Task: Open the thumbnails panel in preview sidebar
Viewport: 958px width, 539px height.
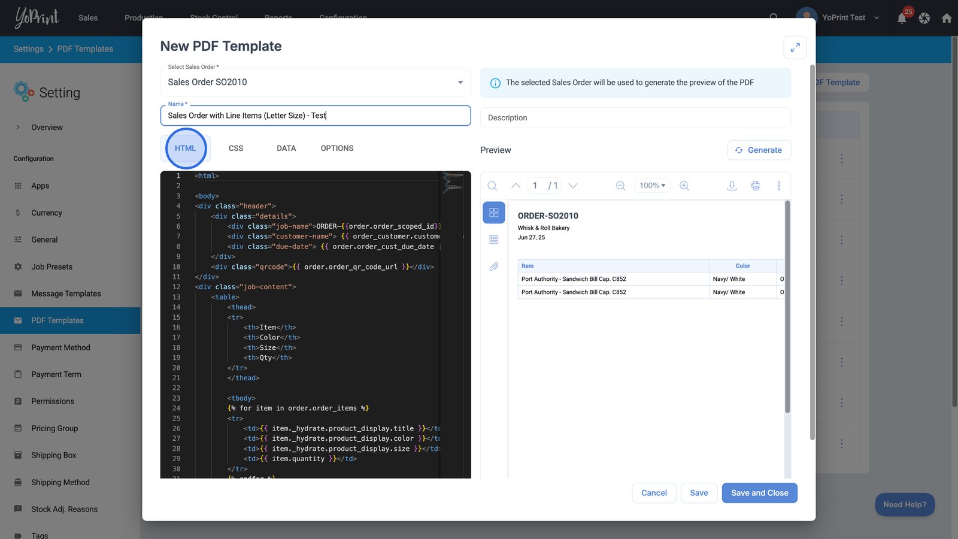Action: pyautogui.click(x=494, y=213)
